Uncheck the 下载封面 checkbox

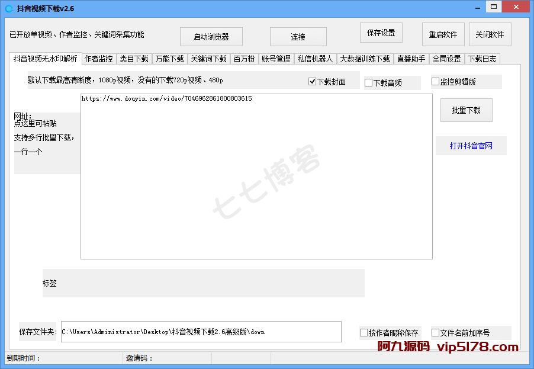click(x=313, y=81)
